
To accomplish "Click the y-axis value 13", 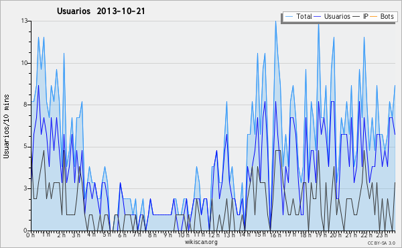I will coord(24,21).
